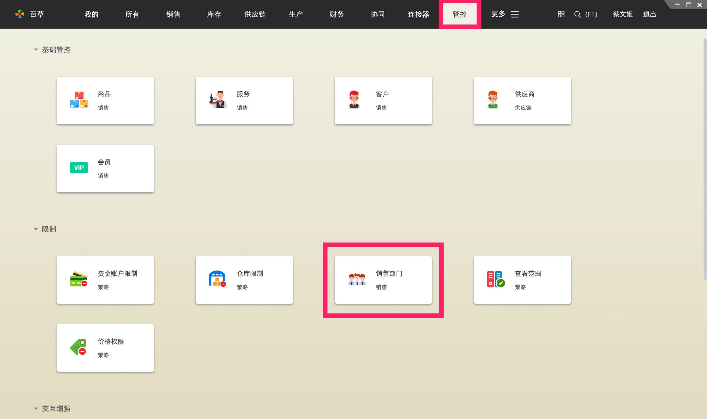This screenshot has height=419, width=707.
Task: Click the green VIP 会员 icon
Action: [x=79, y=168]
